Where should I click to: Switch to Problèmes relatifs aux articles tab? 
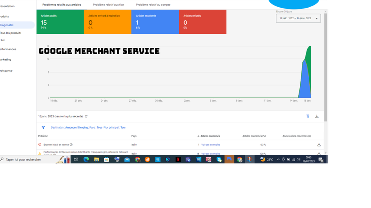[62, 5]
